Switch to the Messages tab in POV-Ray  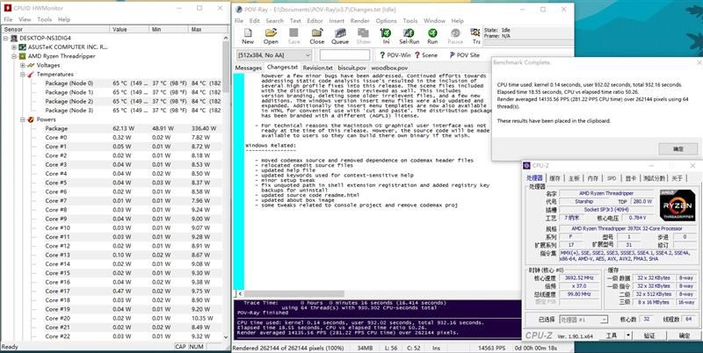point(249,68)
